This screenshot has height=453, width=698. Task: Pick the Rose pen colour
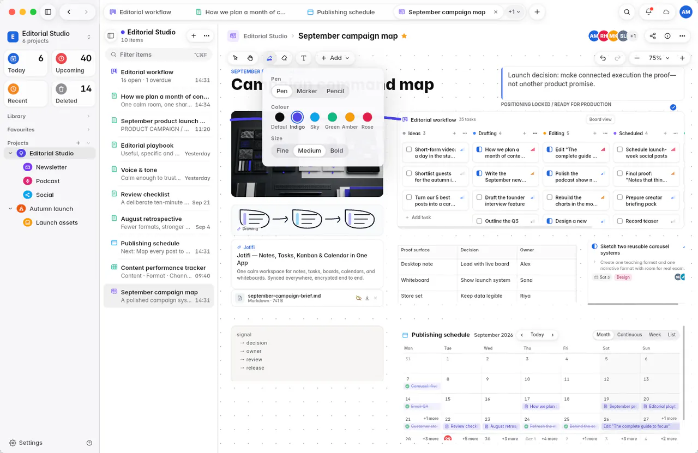pyautogui.click(x=368, y=117)
